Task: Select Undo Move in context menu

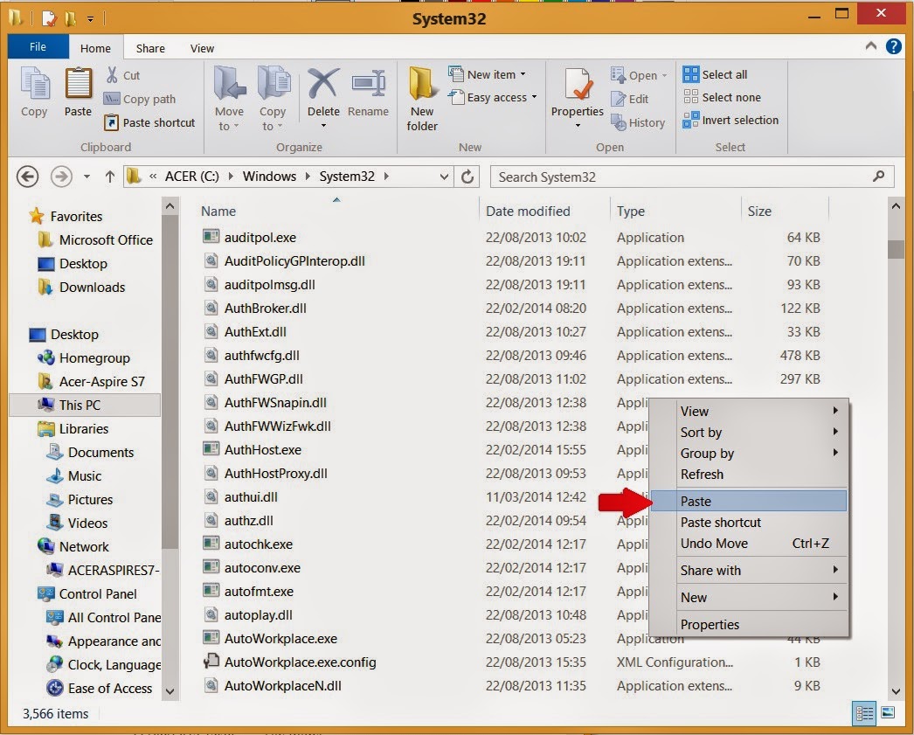Action: [749, 544]
